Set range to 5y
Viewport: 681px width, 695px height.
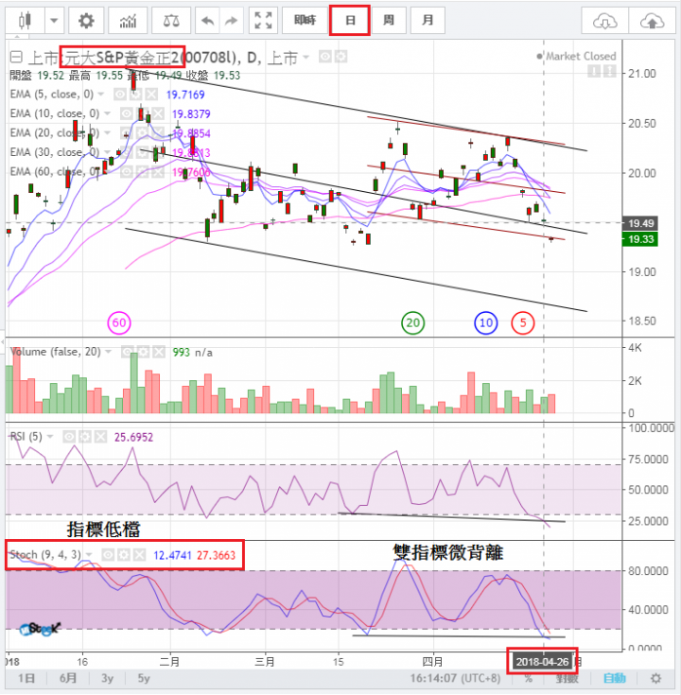[143, 679]
